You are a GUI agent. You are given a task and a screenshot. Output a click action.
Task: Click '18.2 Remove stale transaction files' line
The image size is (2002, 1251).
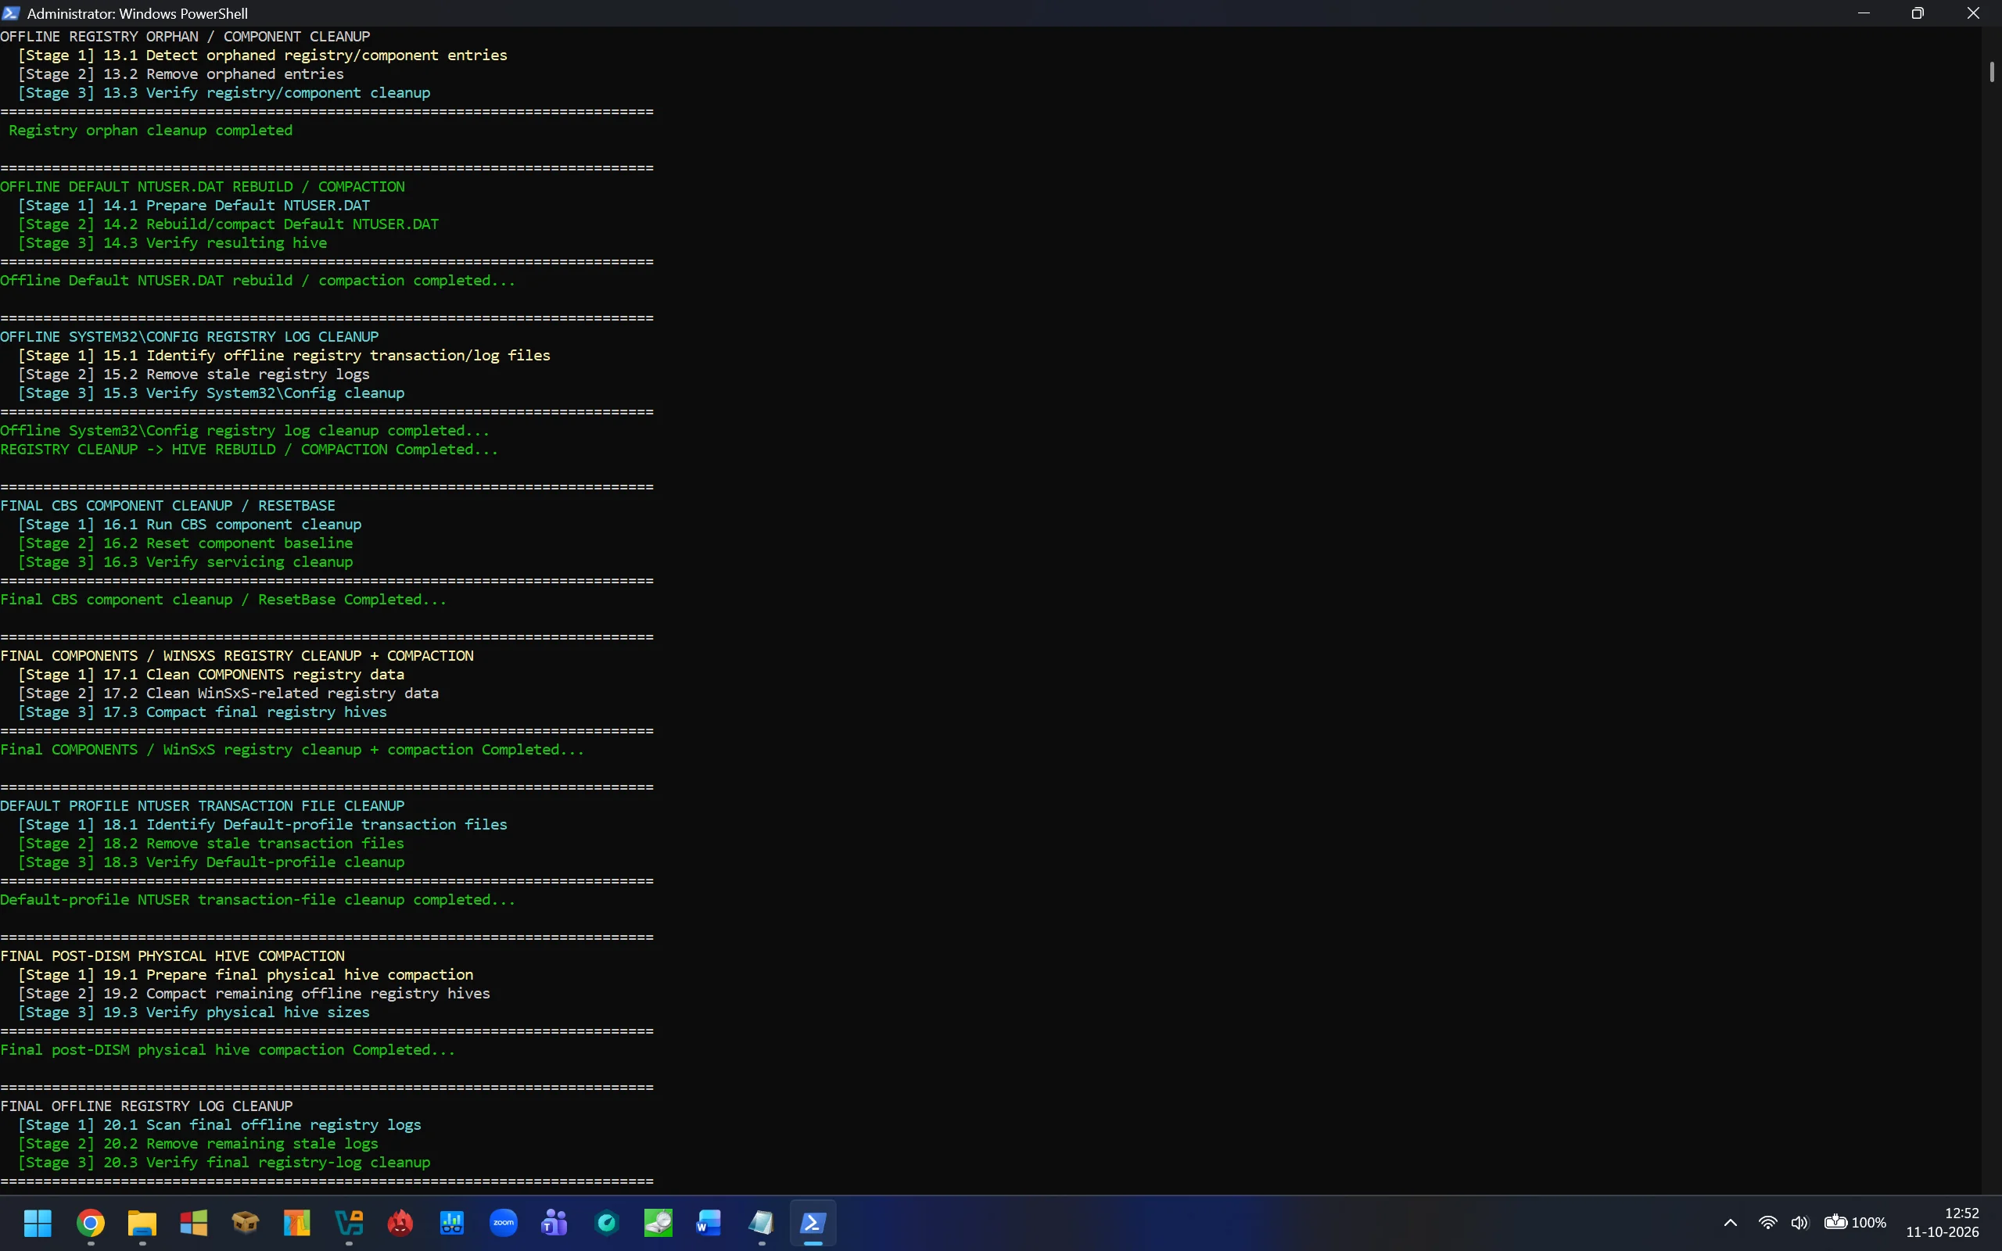coord(211,843)
